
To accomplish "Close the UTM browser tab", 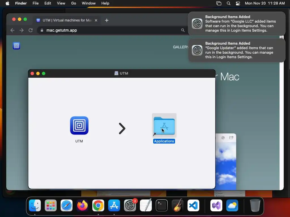I will tap(96, 20).
